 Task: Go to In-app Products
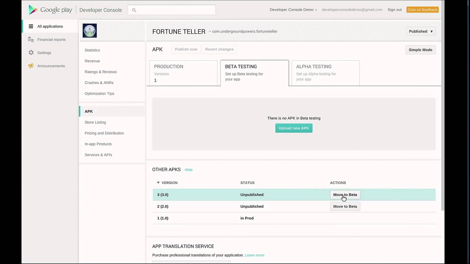click(x=98, y=144)
